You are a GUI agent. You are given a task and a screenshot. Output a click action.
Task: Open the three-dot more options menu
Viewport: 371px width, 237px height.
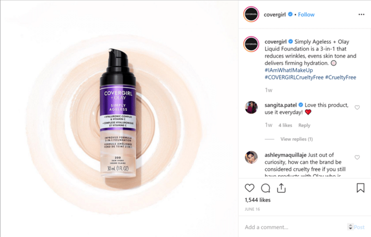361,14
